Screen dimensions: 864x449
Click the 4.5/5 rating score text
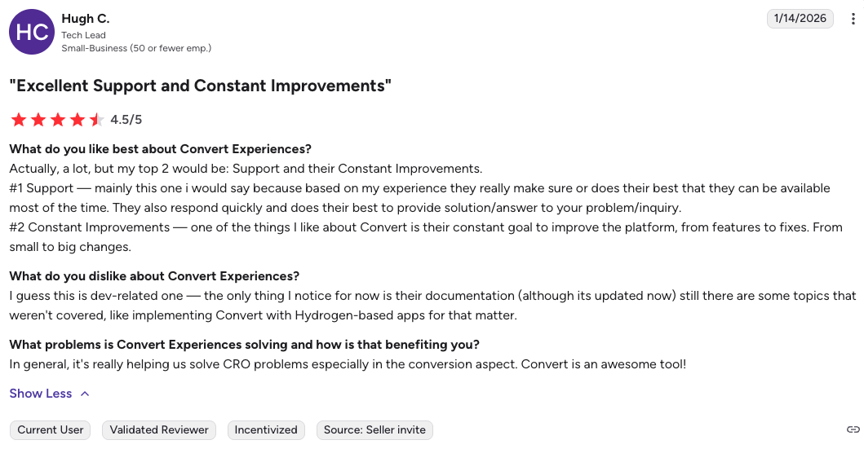pos(126,120)
